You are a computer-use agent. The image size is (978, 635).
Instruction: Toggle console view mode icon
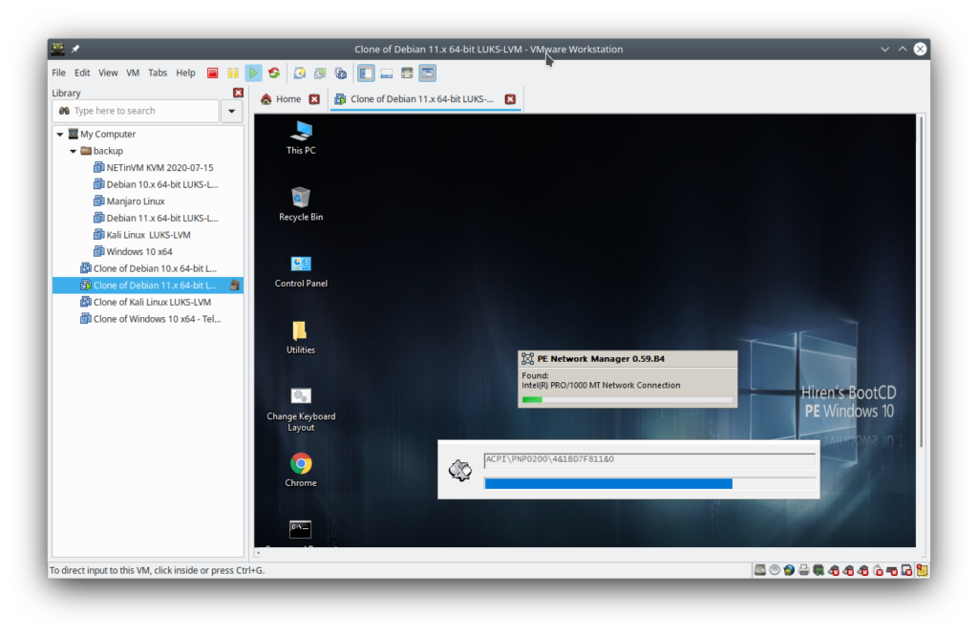pyautogui.click(x=387, y=73)
